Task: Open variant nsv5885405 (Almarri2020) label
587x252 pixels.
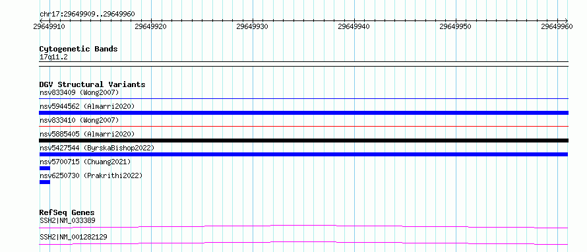Action: click(87, 134)
